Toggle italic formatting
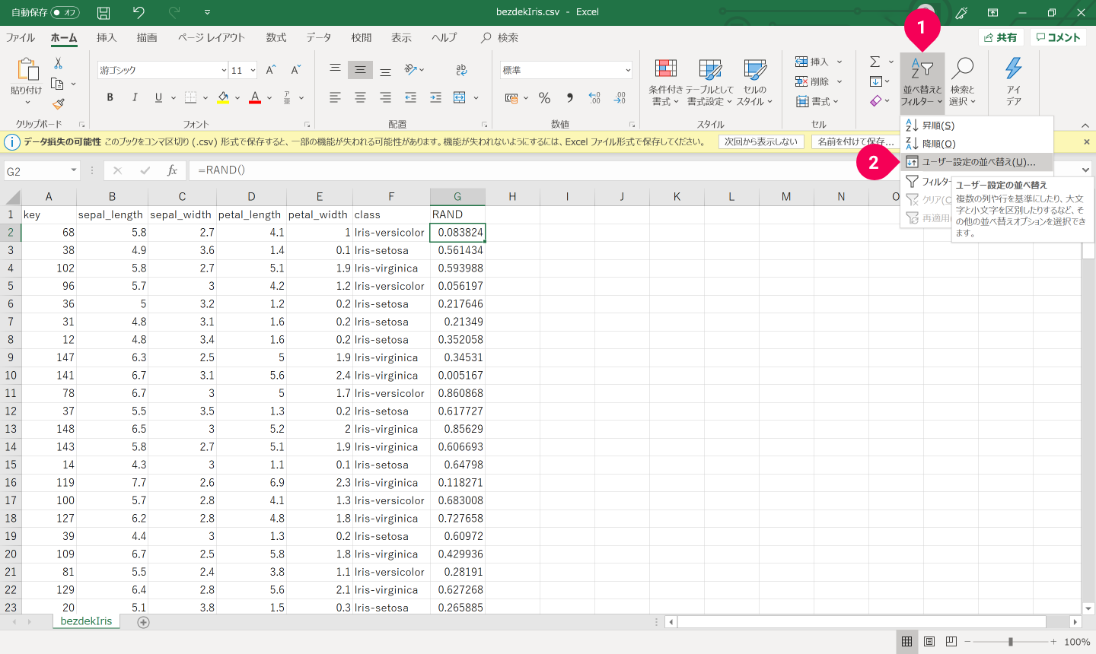Image resolution: width=1096 pixels, height=654 pixels. pyautogui.click(x=135, y=97)
